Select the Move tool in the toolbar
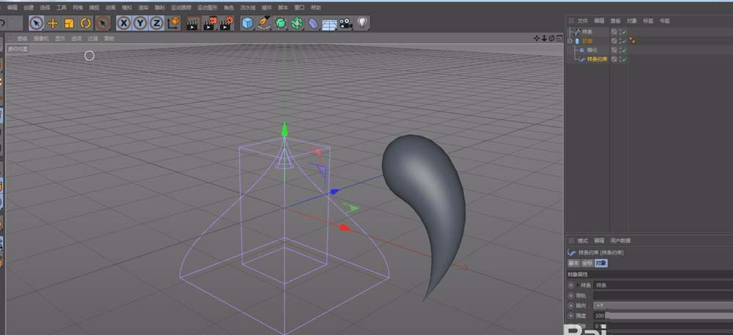 point(53,23)
